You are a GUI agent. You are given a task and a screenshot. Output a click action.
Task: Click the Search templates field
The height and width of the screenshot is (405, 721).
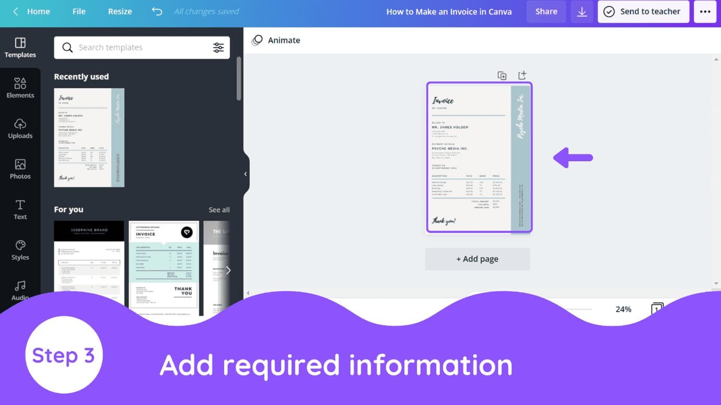[x=142, y=47]
